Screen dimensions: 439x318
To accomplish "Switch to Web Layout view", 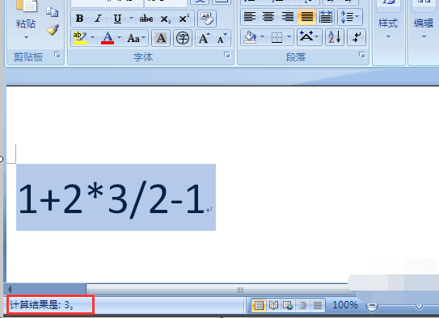I will click(x=288, y=305).
